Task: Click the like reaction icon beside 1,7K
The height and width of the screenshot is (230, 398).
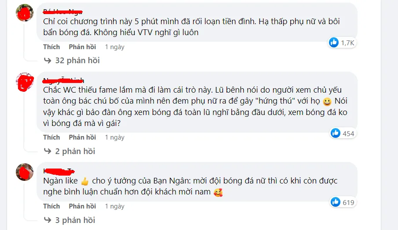Action: 334,43
